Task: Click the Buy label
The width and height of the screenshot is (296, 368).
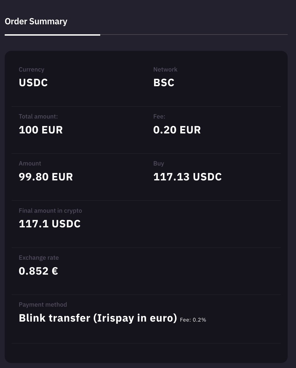Action: coord(158,164)
